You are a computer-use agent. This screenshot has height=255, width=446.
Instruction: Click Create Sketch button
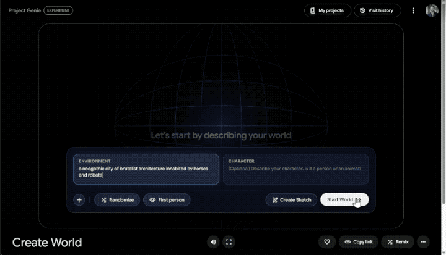click(x=291, y=200)
